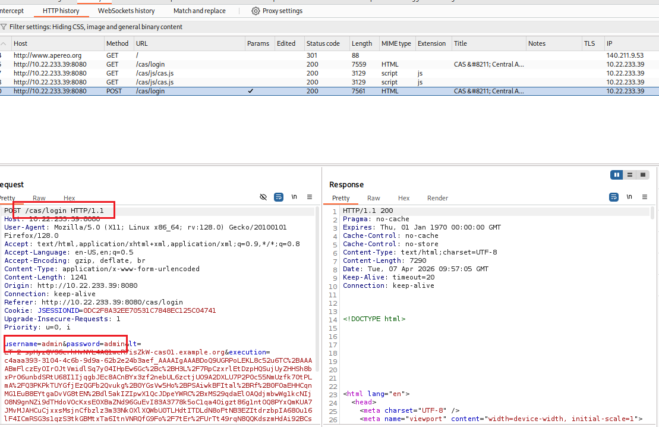Viewport: 659px width, 427px height.
Task: Open Hex tab in Response pane
Action: tap(404, 198)
